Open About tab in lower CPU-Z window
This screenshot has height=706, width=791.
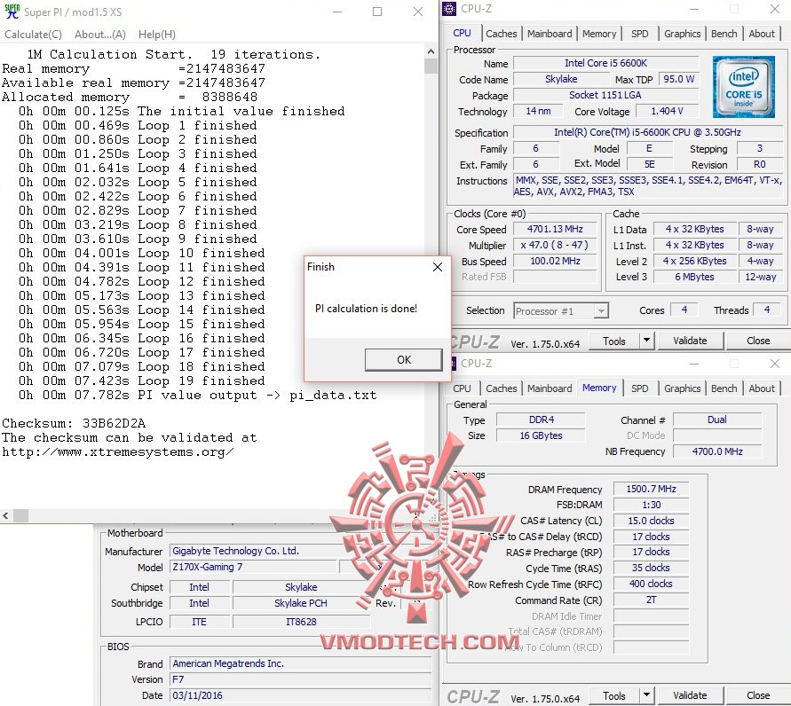point(761,388)
